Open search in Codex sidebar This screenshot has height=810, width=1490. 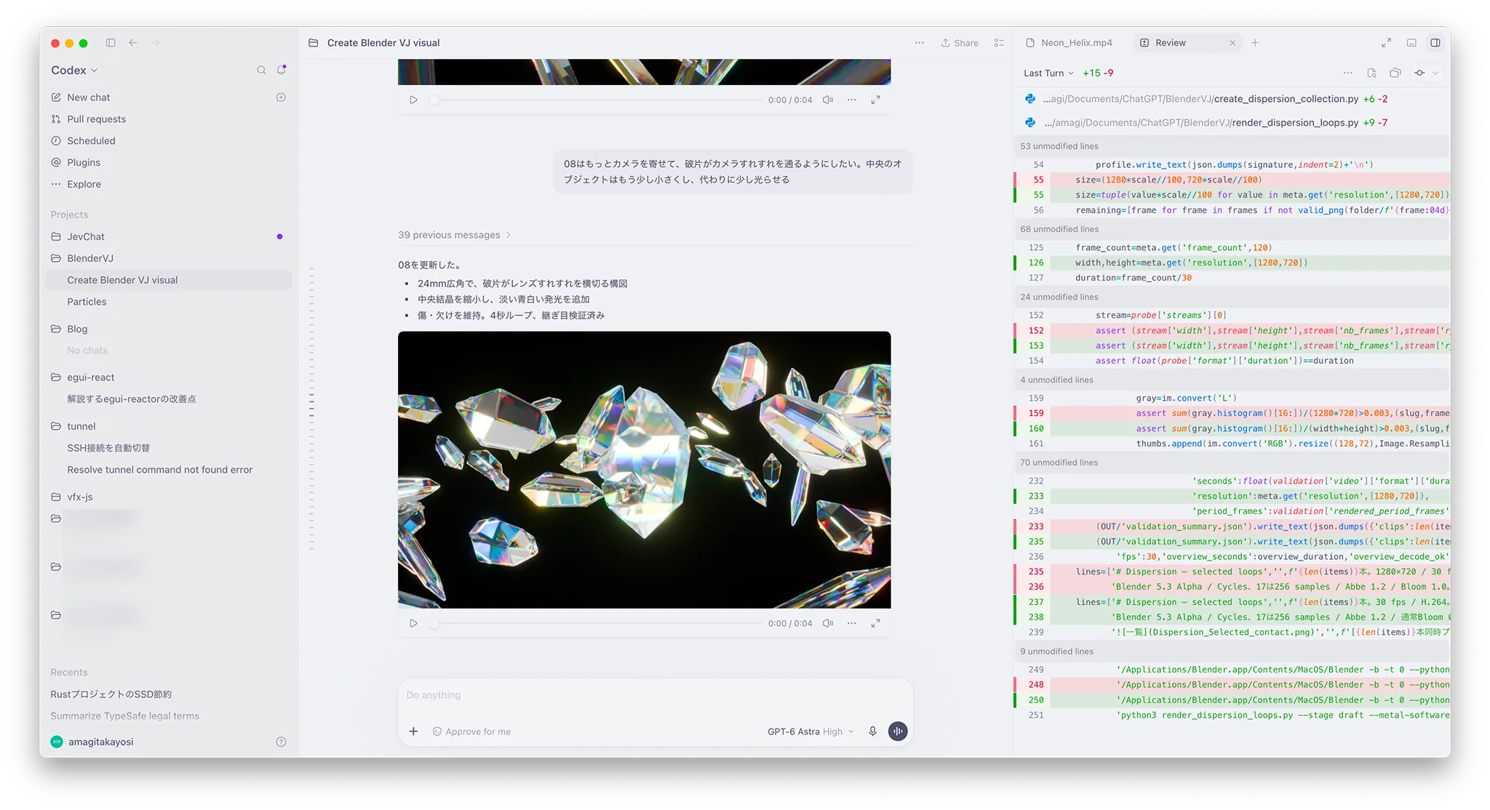[x=261, y=70]
